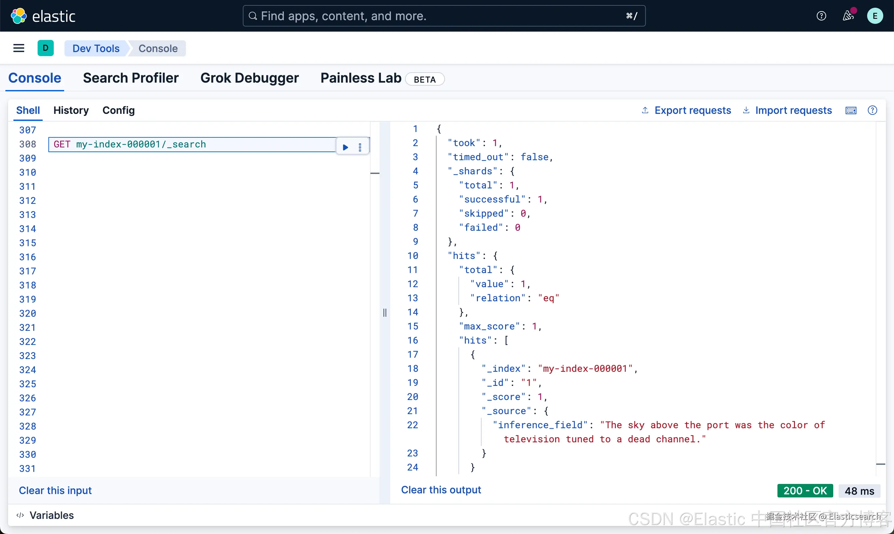Select the History tab
Screen dimensions: 894x534
71,110
